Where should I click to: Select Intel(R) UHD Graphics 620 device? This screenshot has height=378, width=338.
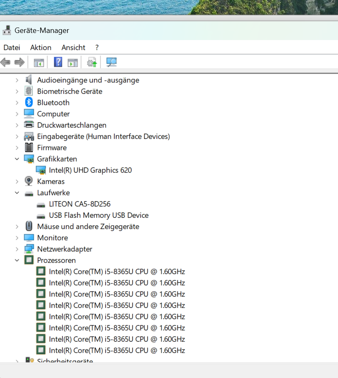click(x=90, y=170)
